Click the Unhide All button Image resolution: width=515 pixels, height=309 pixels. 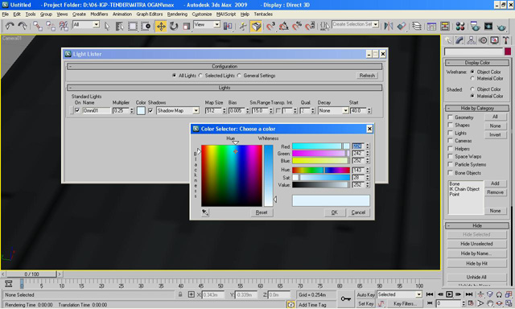point(476,277)
